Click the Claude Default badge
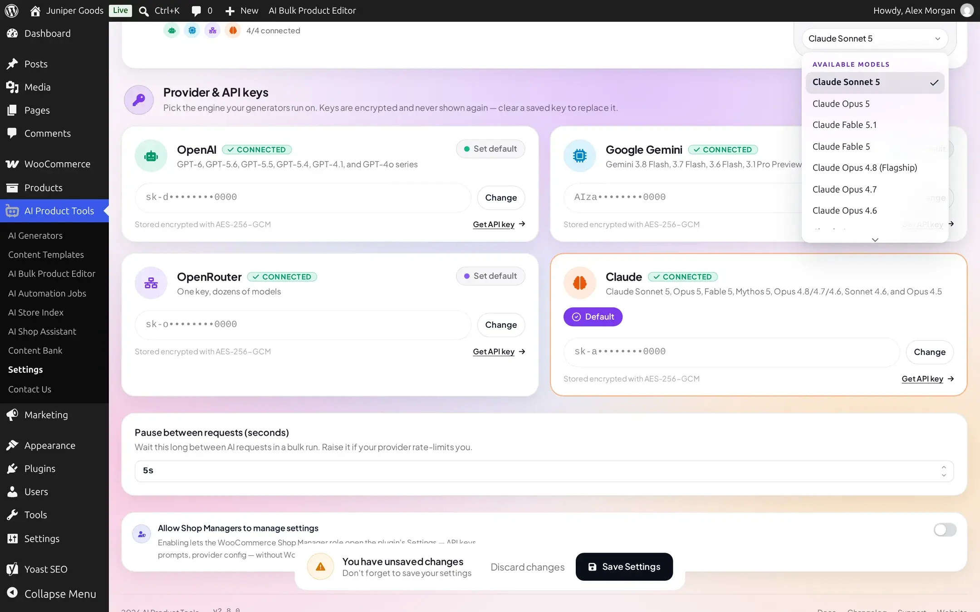The width and height of the screenshot is (980, 612). (593, 317)
